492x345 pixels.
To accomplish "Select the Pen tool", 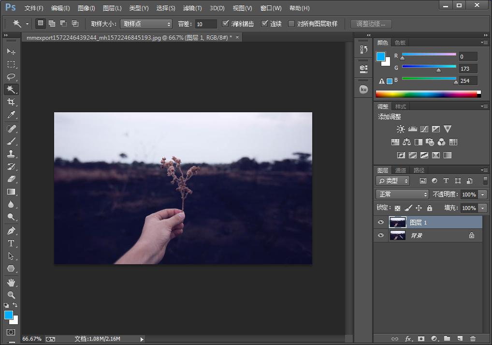I will (x=11, y=231).
